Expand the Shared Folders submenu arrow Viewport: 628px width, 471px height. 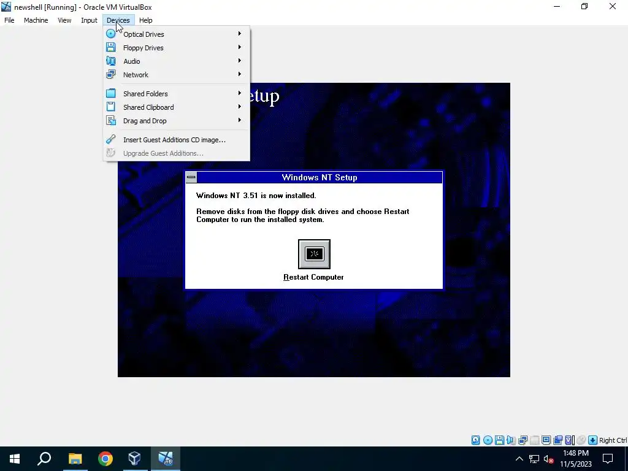click(240, 93)
